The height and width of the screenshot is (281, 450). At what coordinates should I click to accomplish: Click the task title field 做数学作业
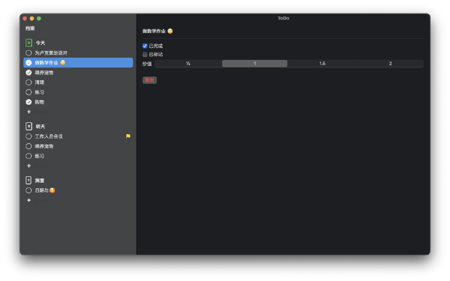[x=154, y=31]
